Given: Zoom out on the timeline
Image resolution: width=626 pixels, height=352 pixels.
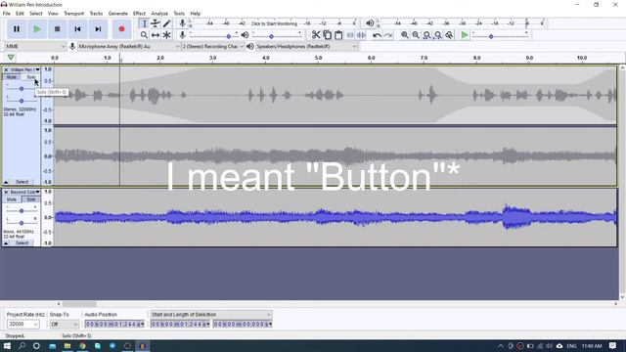Looking at the screenshot, I should click(416, 35).
